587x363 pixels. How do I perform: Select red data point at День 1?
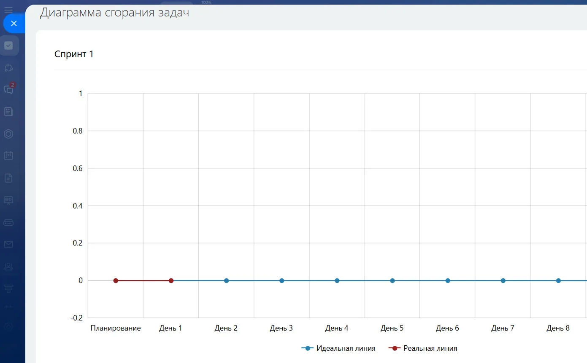tap(171, 280)
